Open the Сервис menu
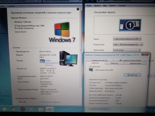 (x=112, y=6)
